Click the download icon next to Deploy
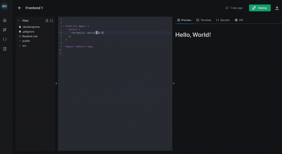Screen dimensions: 282x154 [x=277, y=8]
